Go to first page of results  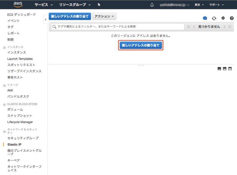click(188, 27)
